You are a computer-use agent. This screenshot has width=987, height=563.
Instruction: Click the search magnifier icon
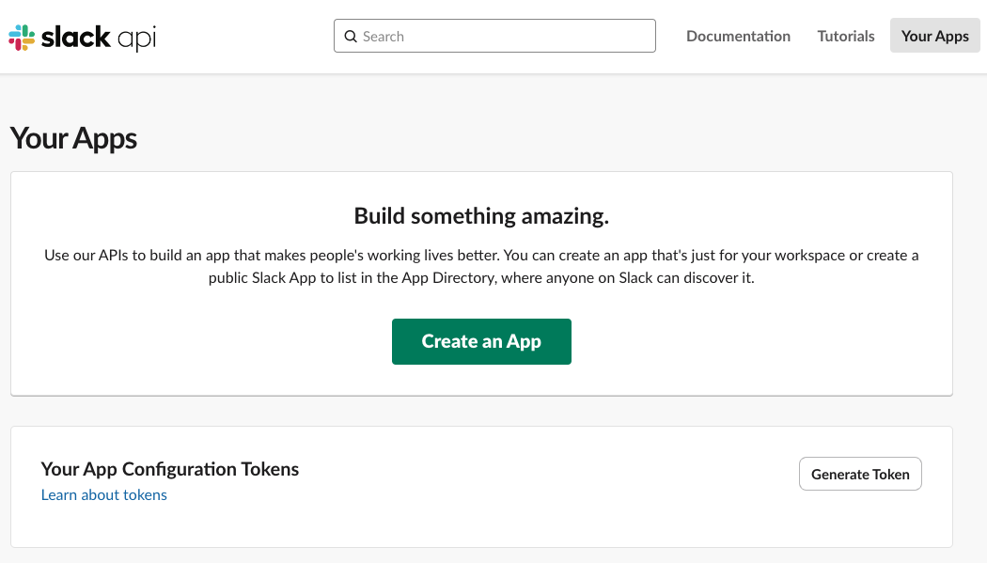point(351,37)
